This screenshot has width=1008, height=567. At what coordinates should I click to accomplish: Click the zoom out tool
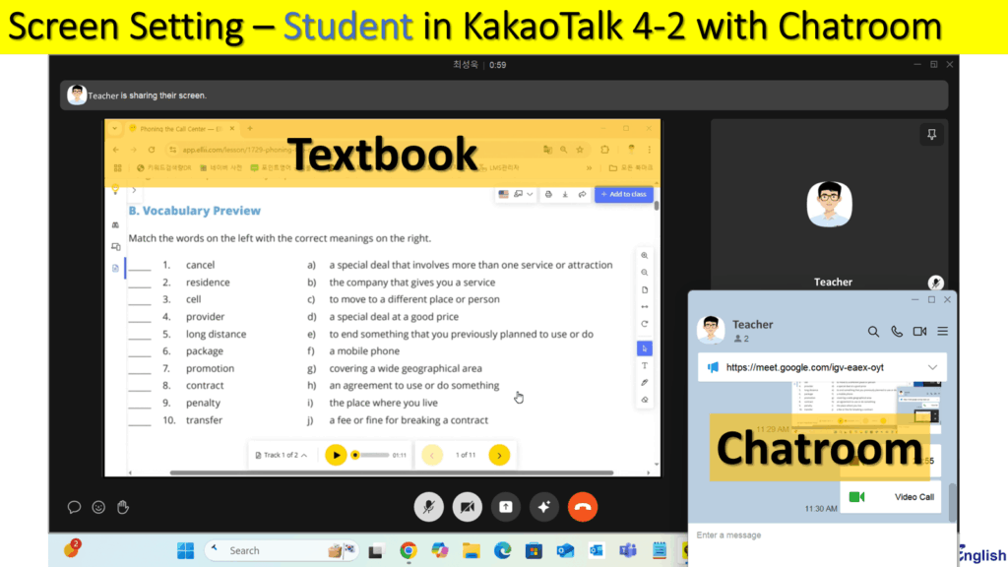(644, 273)
